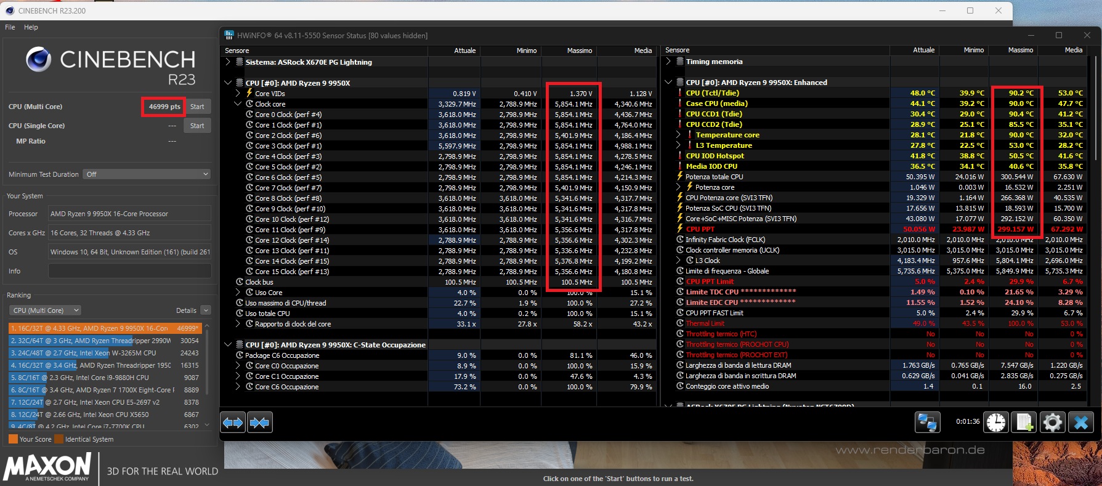The height and width of the screenshot is (486, 1102).
Task: Expand the Timing memoria group
Action: (668, 62)
